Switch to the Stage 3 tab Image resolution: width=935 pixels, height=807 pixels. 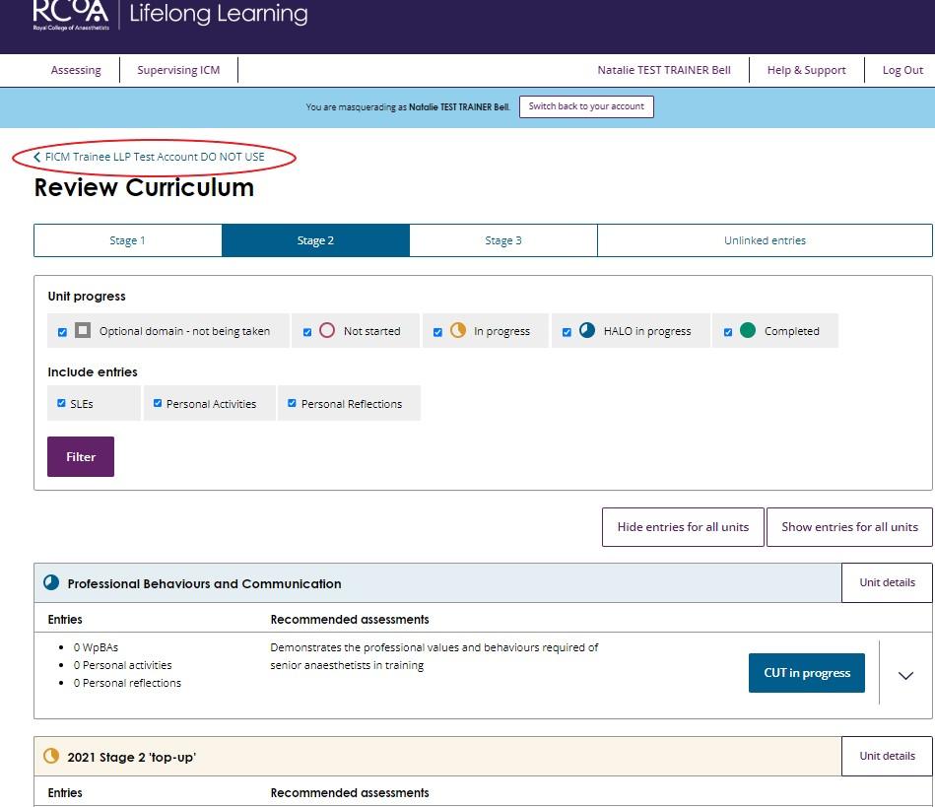click(503, 240)
